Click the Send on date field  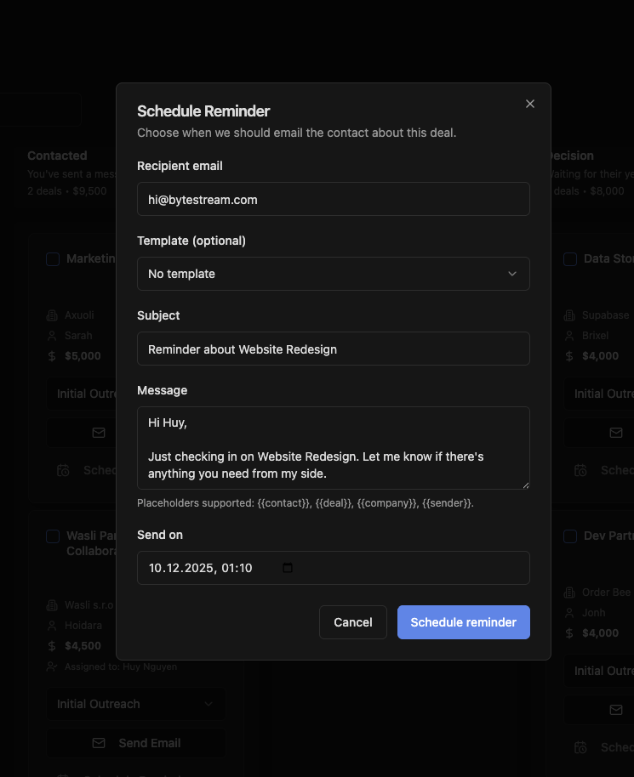click(x=334, y=568)
